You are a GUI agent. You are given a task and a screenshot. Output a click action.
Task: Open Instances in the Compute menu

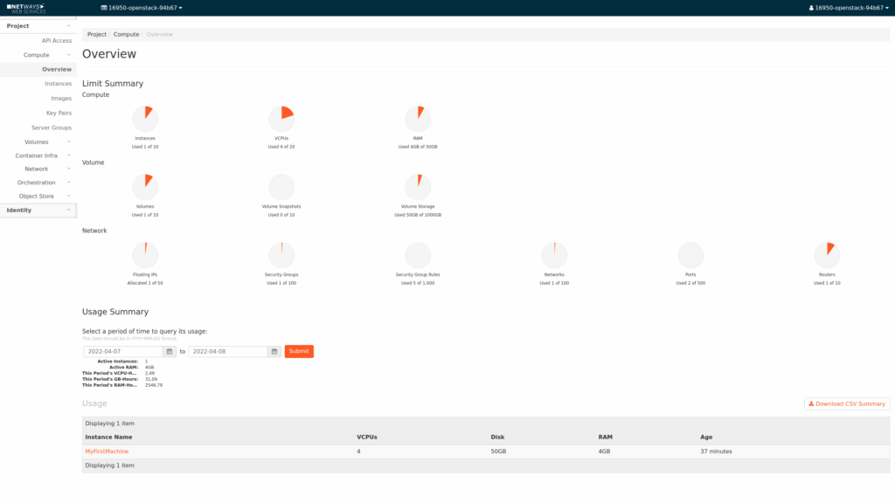coord(58,84)
